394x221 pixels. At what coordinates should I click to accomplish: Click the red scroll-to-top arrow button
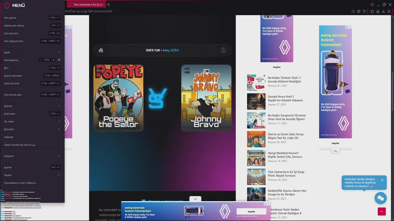[382, 211]
